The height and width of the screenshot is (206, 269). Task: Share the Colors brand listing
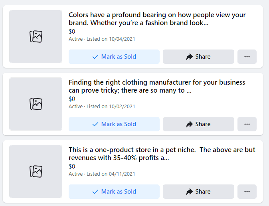198,57
